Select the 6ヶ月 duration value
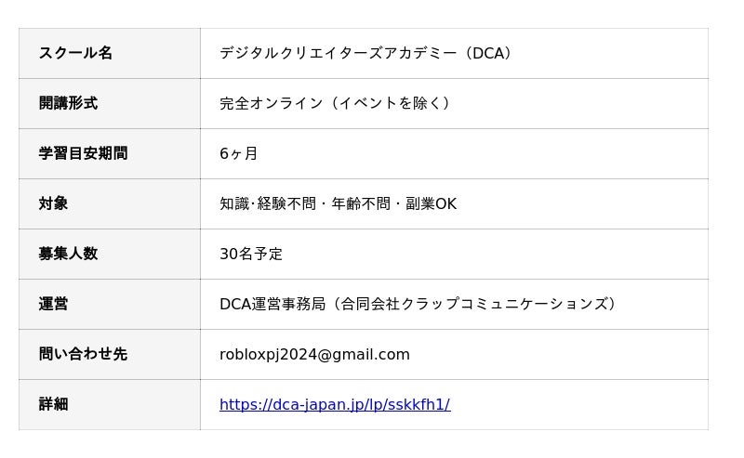744x458 pixels. click(239, 153)
